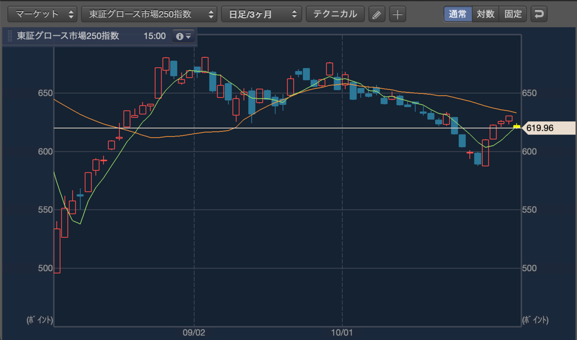The height and width of the screenshot is (340, 577).
Task: Open the テクニカル indicators button
Action: pyautogui.click(x=335, y=14)
